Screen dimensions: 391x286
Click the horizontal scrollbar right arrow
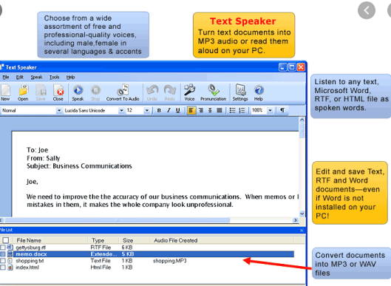296,220
